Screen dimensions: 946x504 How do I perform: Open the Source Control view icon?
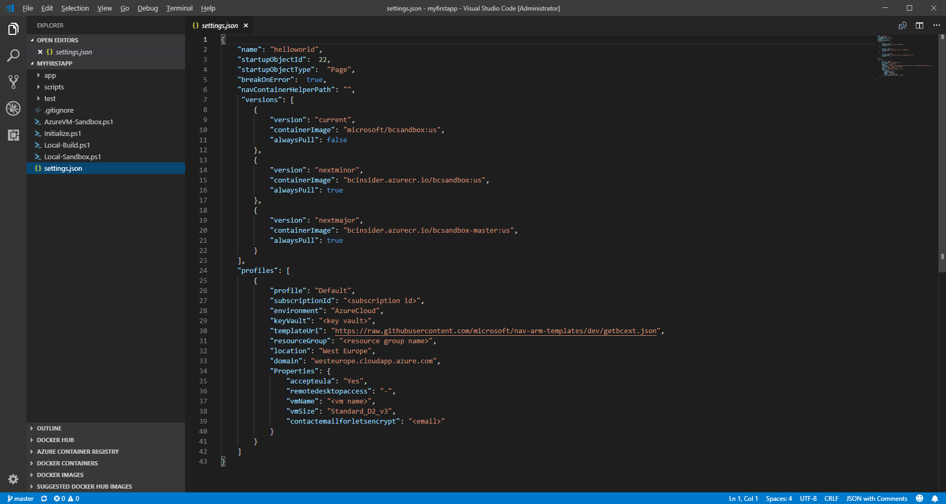13,82
